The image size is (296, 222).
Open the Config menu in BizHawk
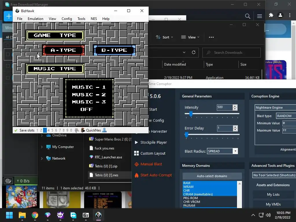coord(67,19)
